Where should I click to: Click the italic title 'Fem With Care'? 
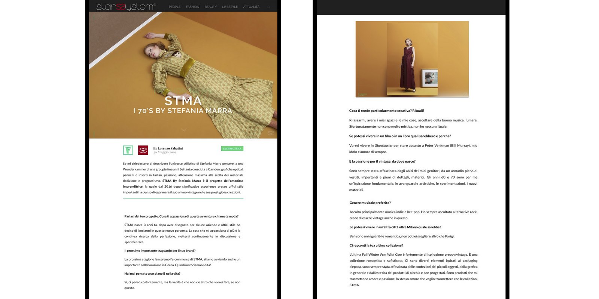pyautogui.click(x=391, y=255)
